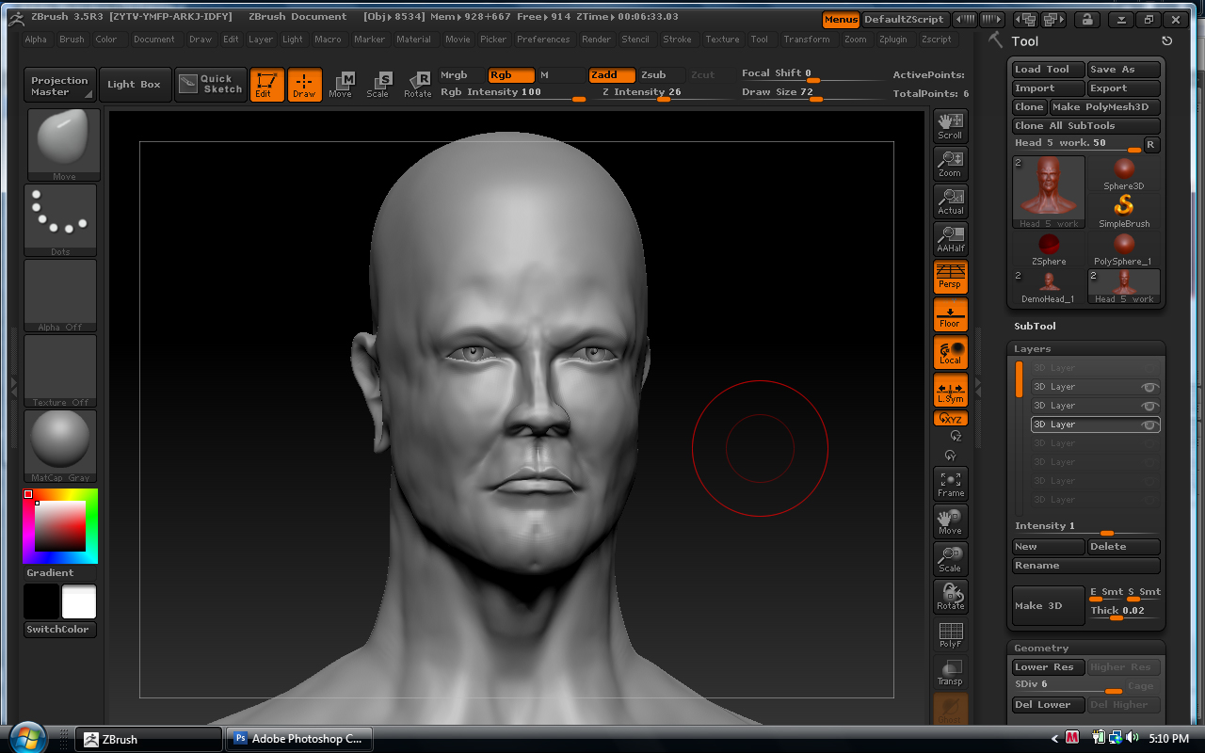Open the Alpha Off selector
Screen dimensions: 1205x753
(x=60, y=296)
